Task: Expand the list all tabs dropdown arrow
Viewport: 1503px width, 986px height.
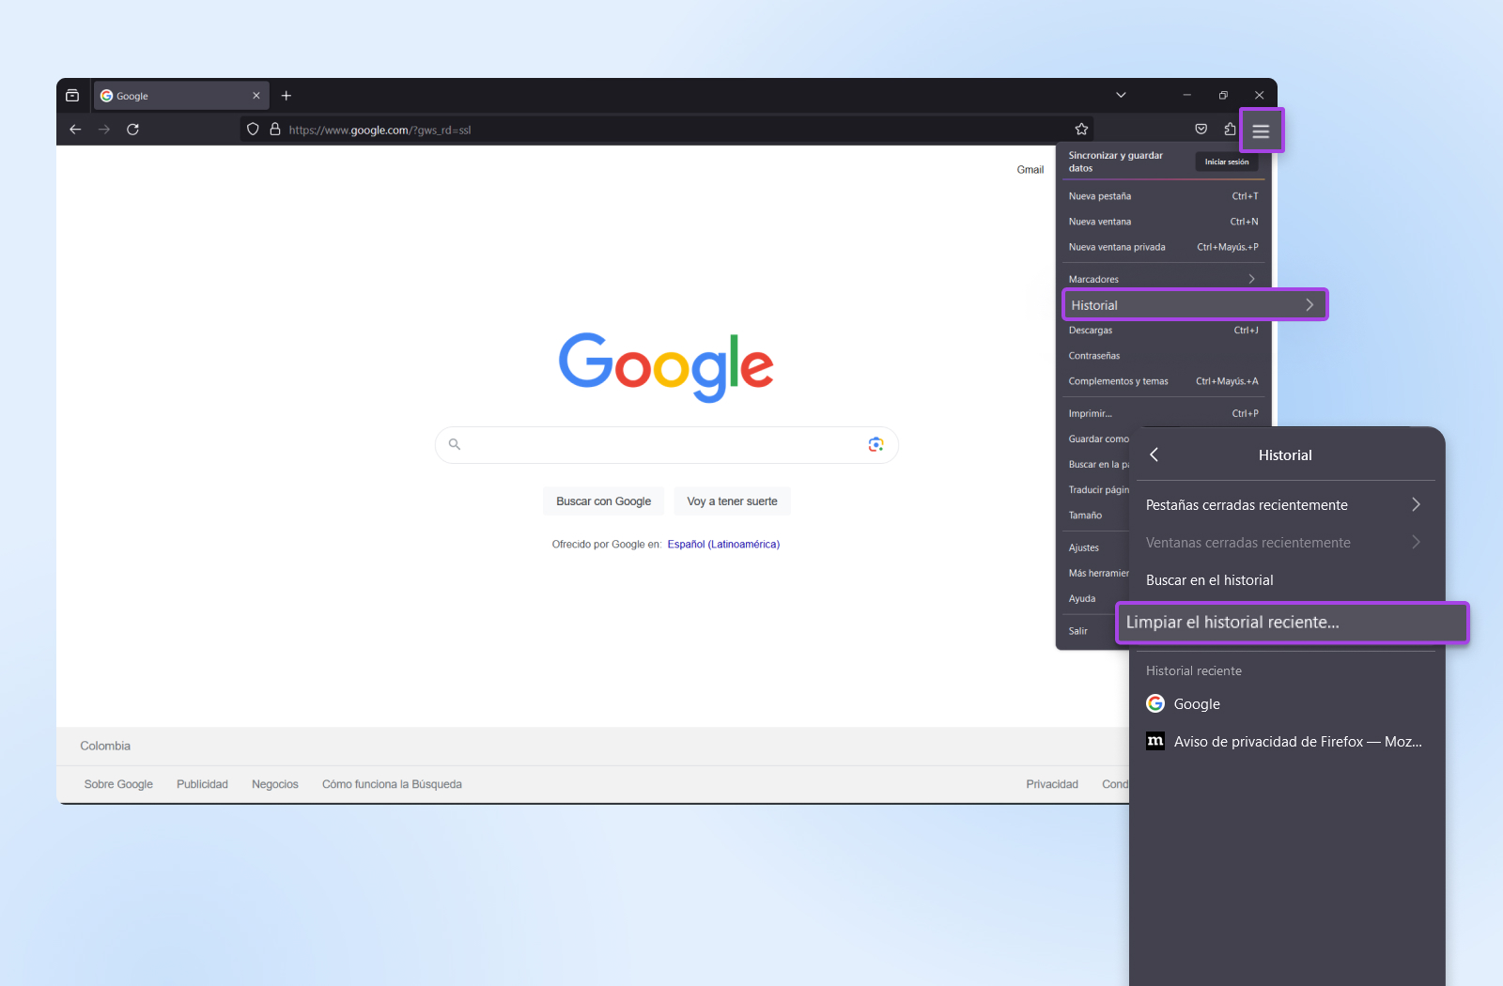Action: [1121, 96]
